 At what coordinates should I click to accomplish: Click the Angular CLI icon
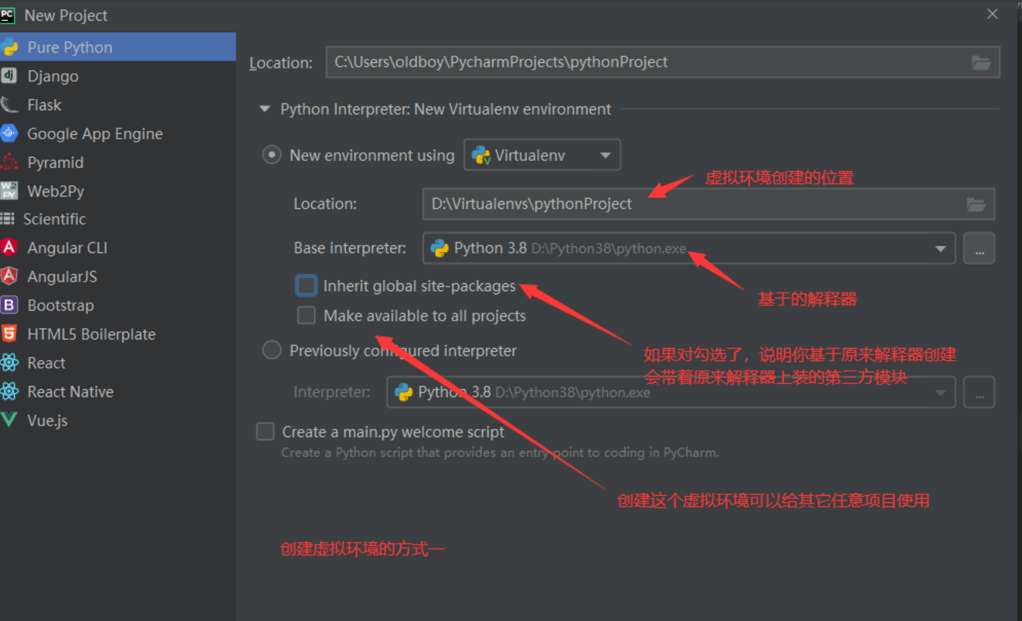[x=9, y=248]
